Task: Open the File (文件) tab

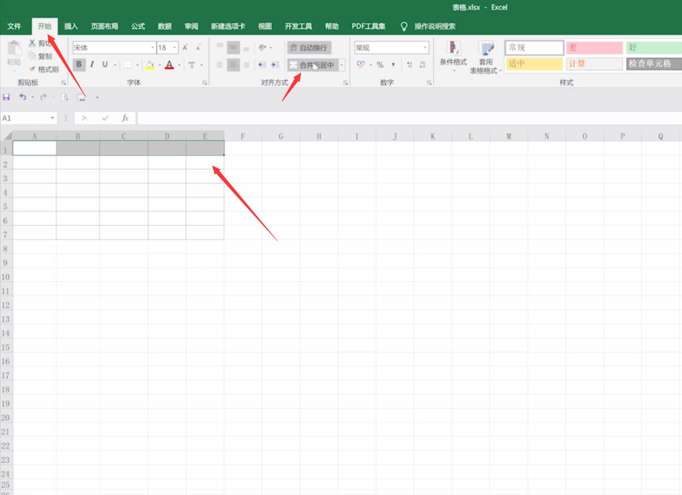Action: (x=15, y=26)
